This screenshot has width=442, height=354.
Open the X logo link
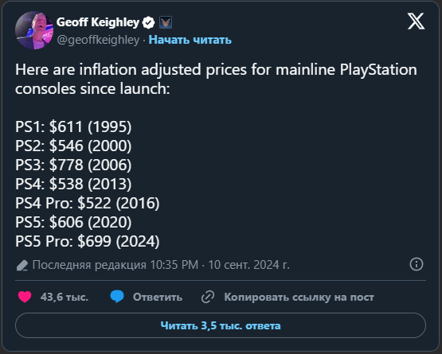(416, 21)
